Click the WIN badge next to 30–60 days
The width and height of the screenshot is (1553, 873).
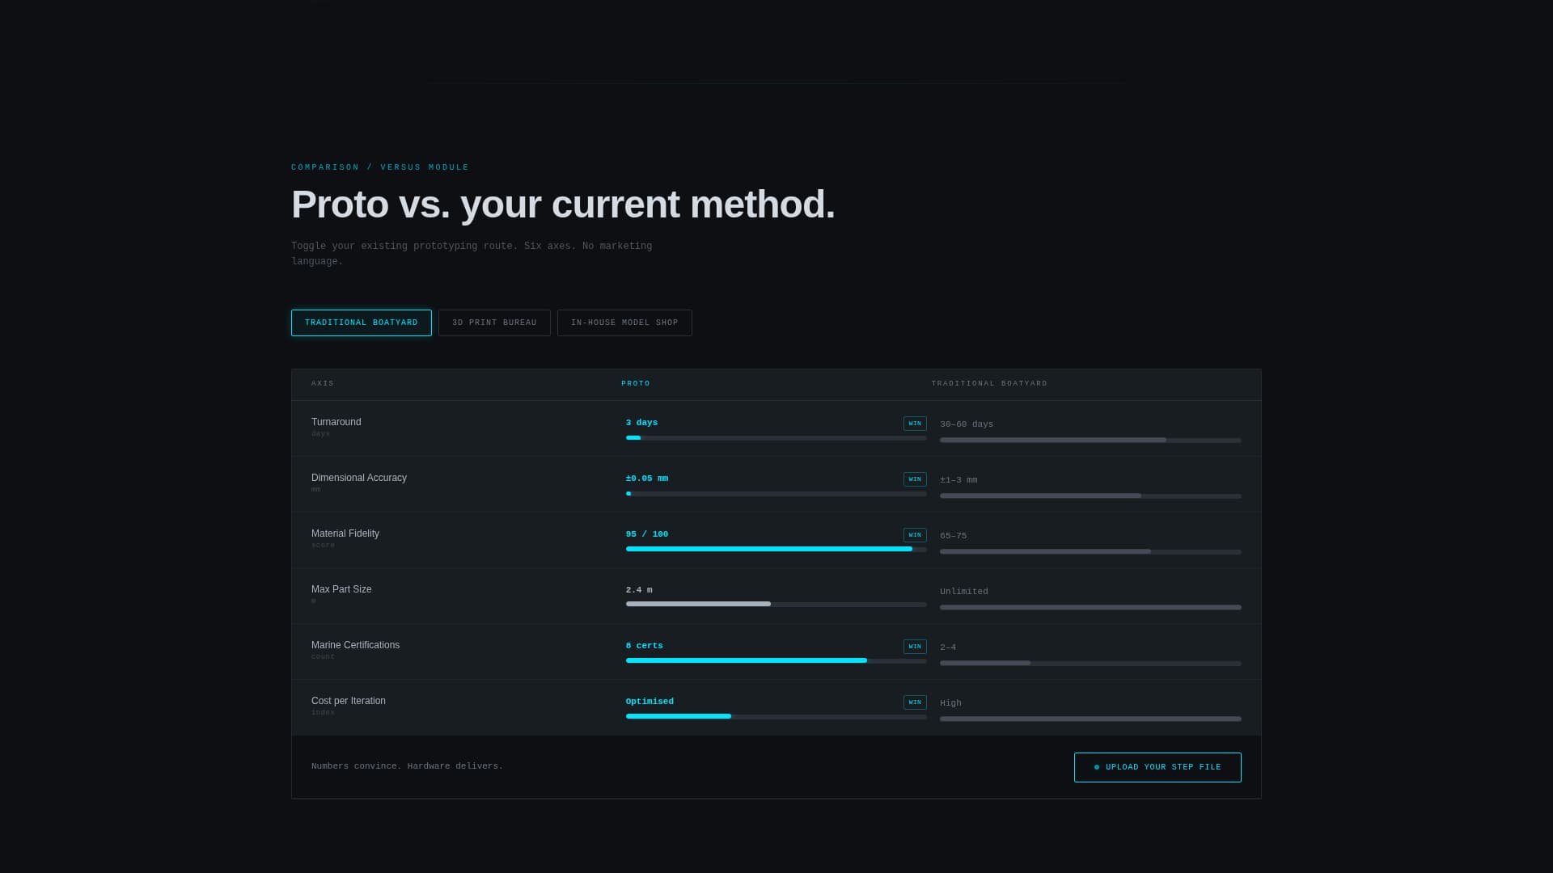tap(915, 423)
